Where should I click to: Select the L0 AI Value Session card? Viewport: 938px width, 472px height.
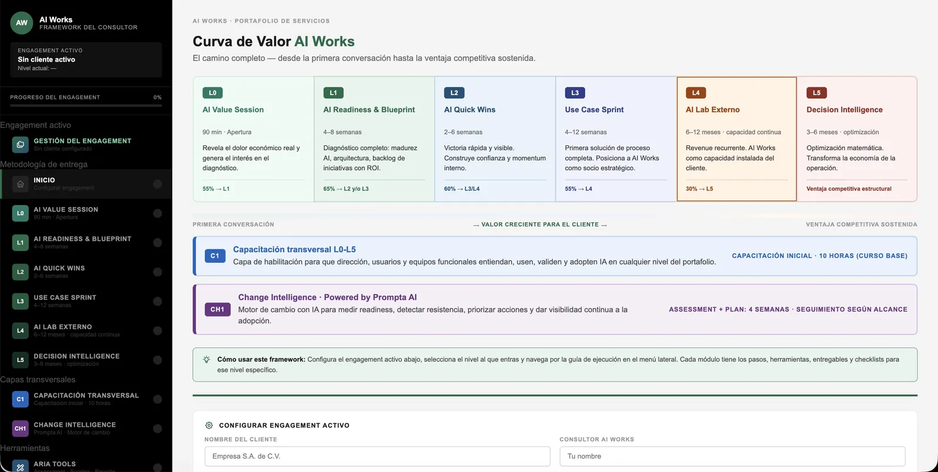253,139
